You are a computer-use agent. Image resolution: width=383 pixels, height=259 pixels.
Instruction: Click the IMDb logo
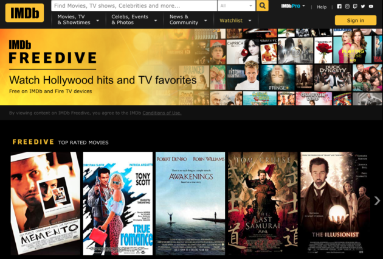(x=24, y=13)
